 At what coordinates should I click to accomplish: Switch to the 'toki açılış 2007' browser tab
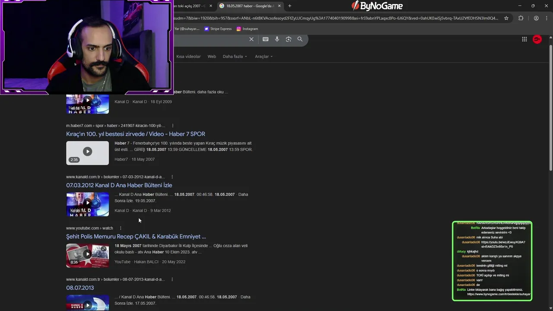191,6
